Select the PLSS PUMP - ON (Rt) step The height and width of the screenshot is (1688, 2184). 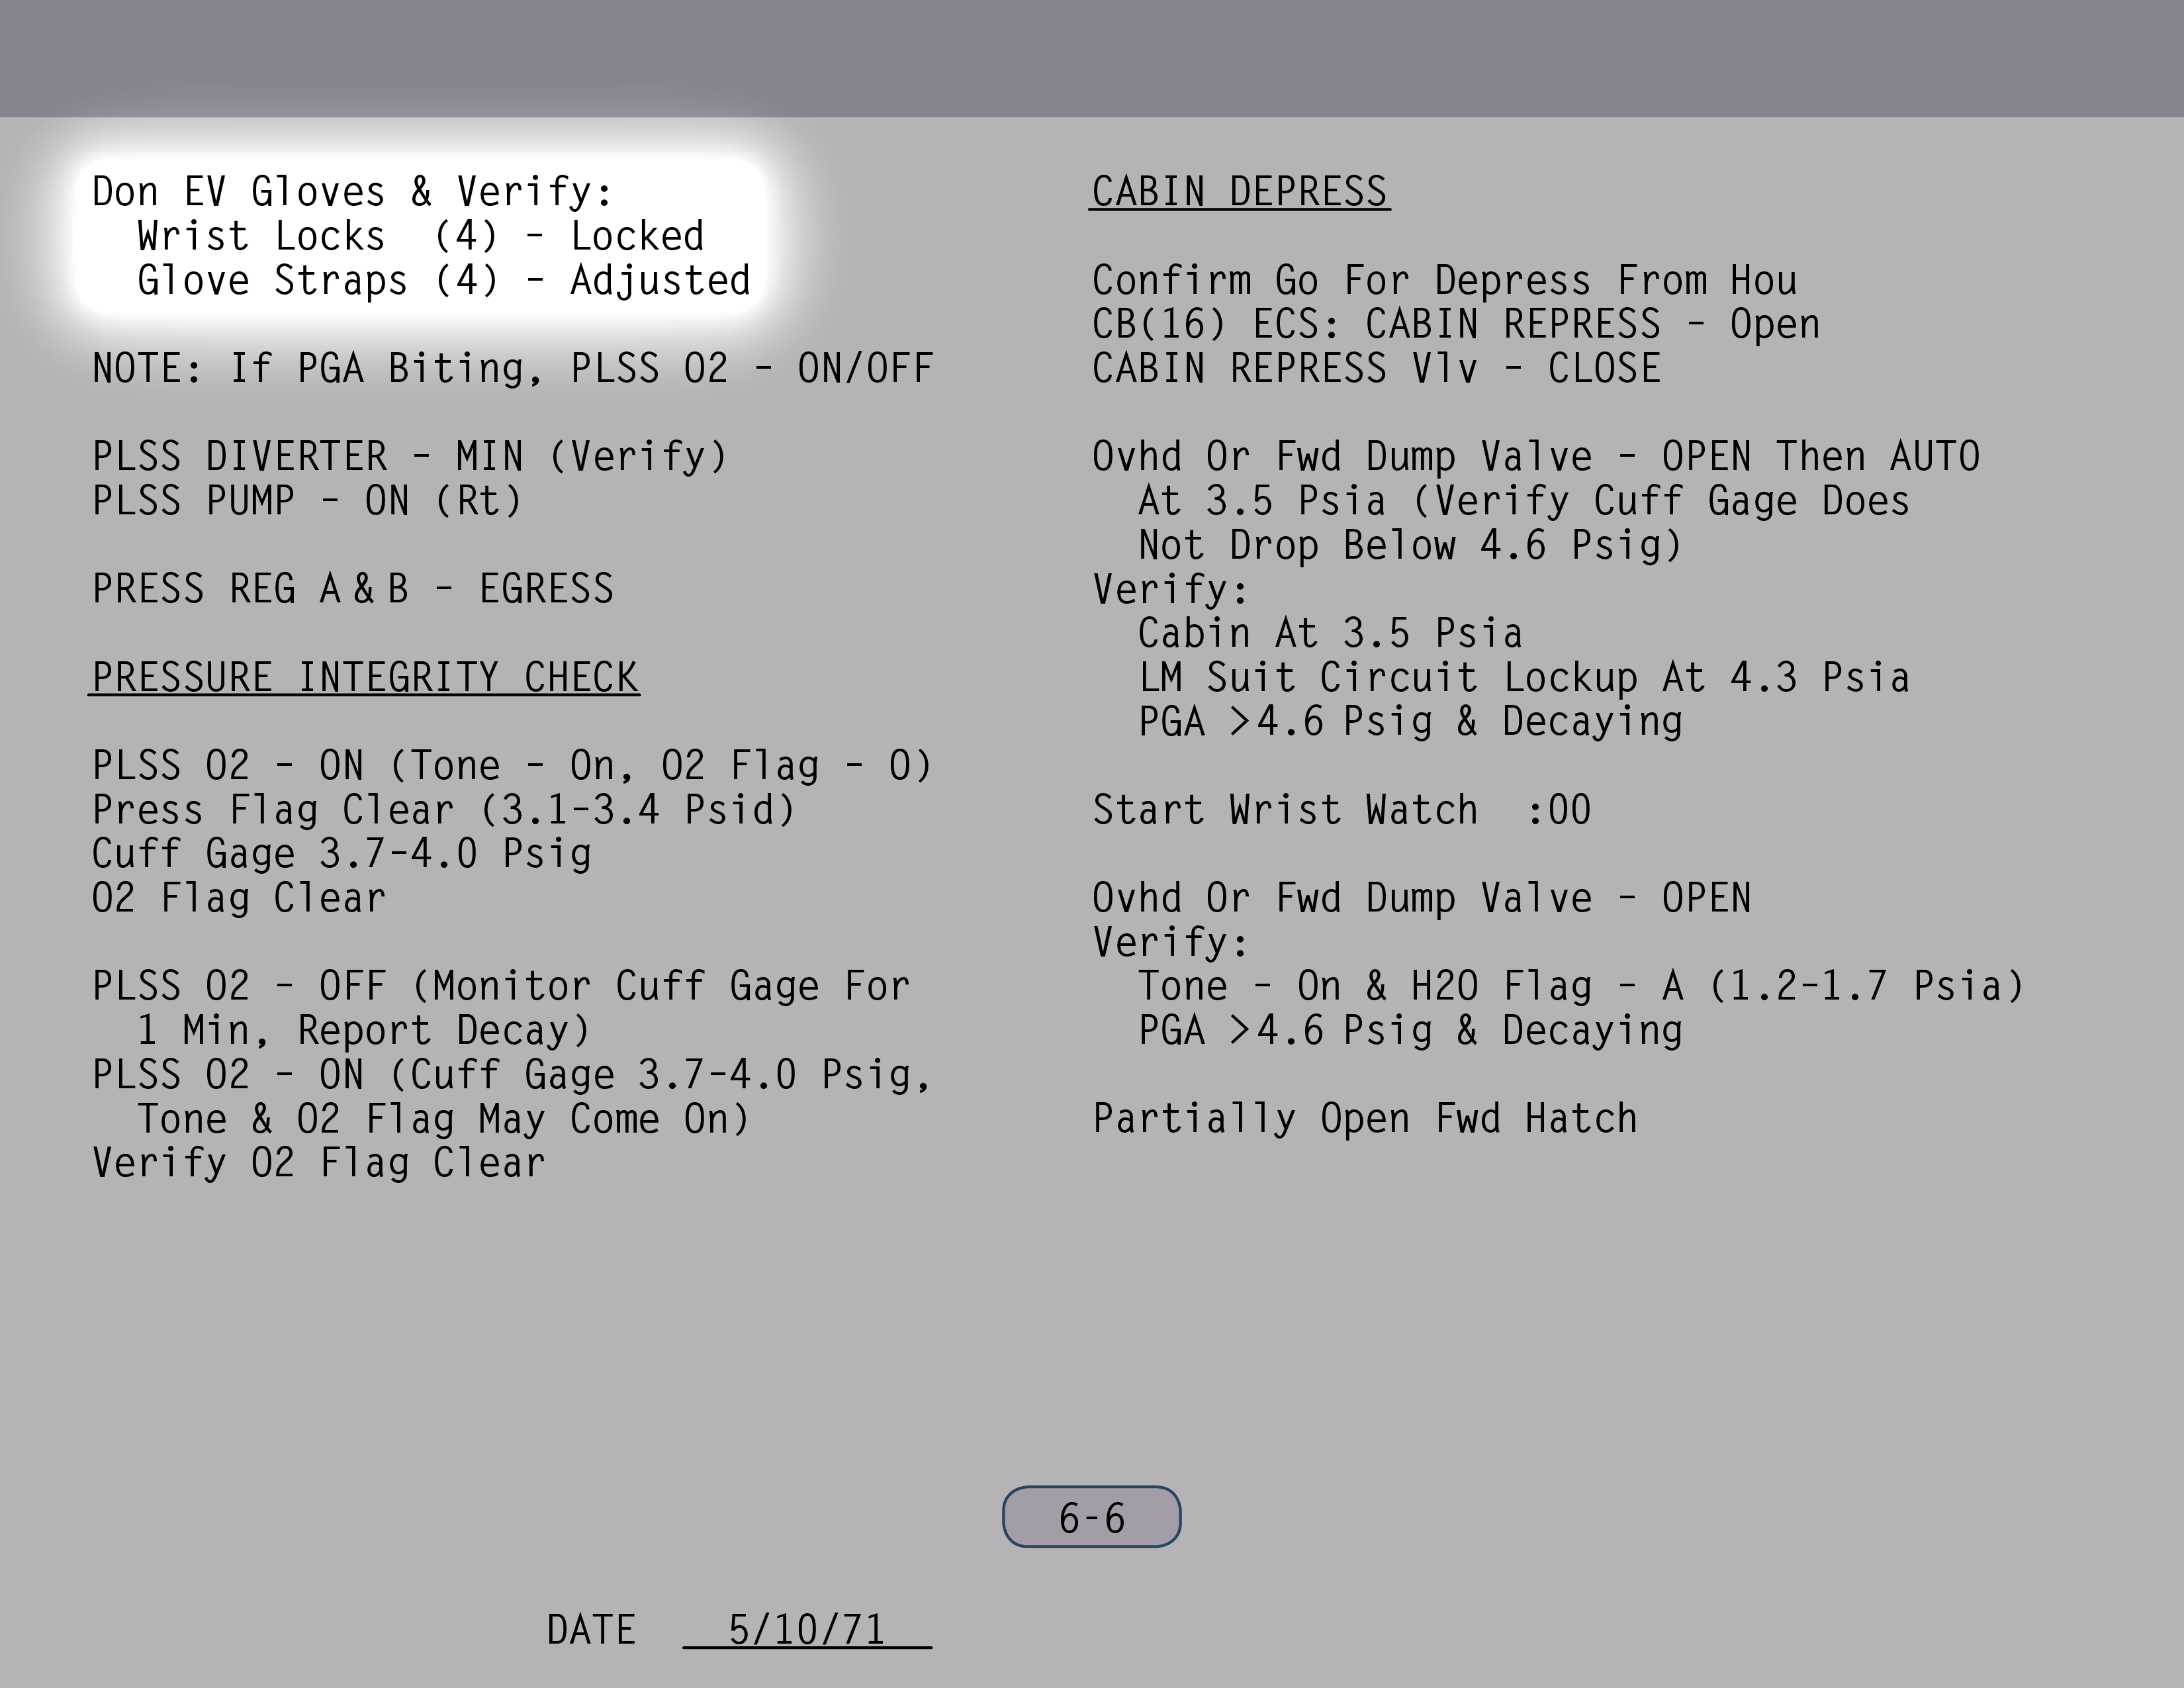click(307, 501)
